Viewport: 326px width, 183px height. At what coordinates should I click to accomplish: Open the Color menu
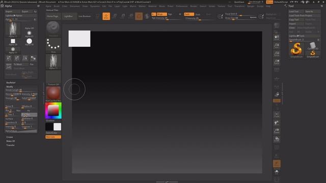[65, 6]
